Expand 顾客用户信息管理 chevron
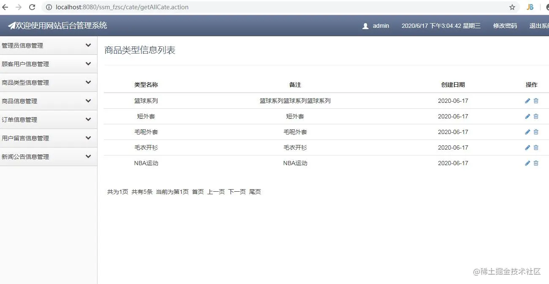Image resolution: width=549 pixels, height=284 pixels. tap(88, 64)
